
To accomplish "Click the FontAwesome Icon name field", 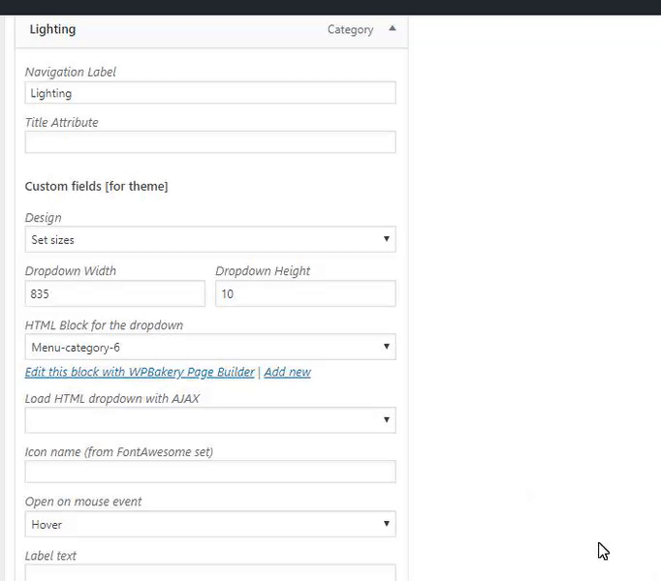I will tap(209, 472).
